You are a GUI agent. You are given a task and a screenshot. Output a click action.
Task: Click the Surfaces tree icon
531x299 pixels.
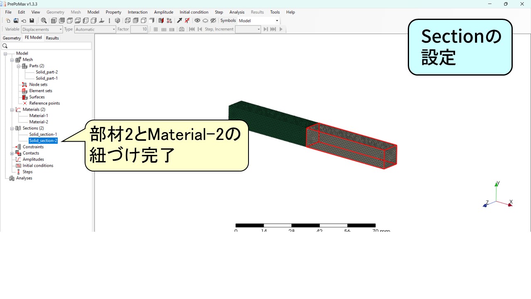pos(24,97)
